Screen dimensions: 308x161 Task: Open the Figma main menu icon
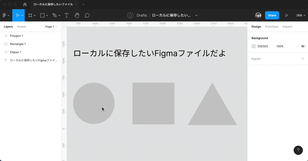(x=4, y=15)
